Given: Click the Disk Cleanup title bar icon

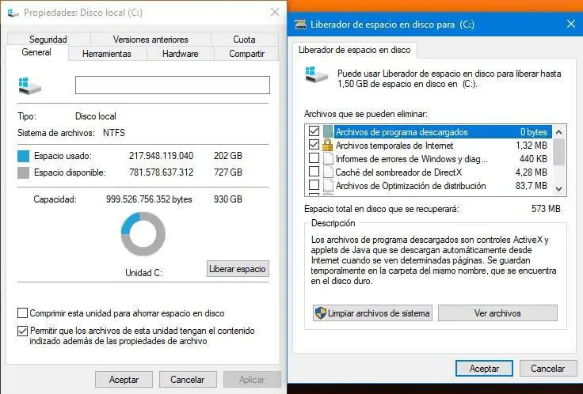Looking at the screenshot, I should click(x=300, y=25).
